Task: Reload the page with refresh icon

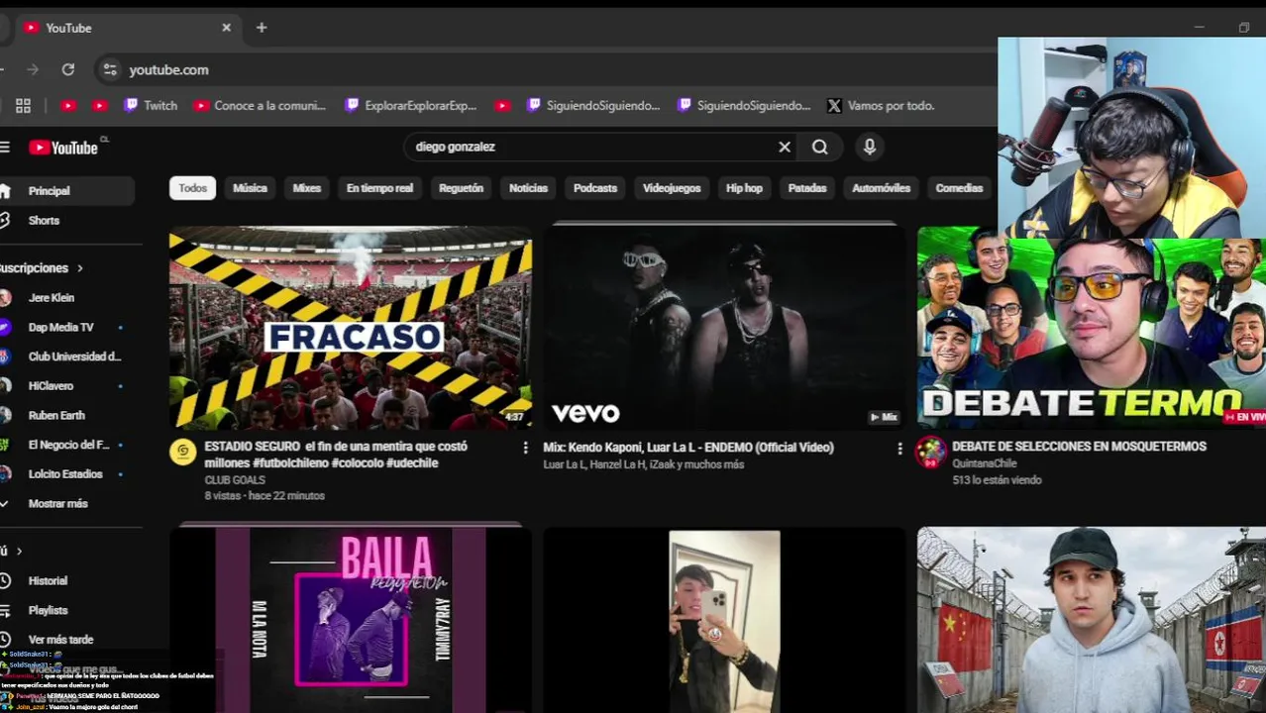Action: [67, 69]
